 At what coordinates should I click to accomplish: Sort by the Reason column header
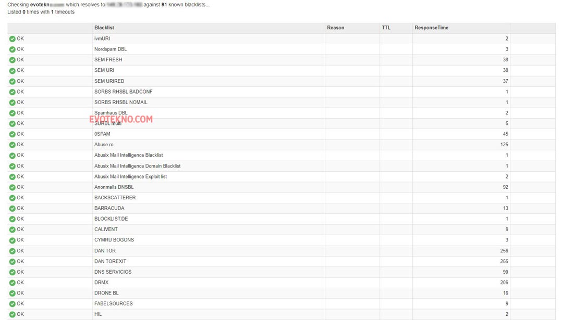(336, 28)
